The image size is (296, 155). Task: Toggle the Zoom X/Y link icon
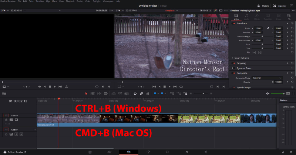(268, 28)
